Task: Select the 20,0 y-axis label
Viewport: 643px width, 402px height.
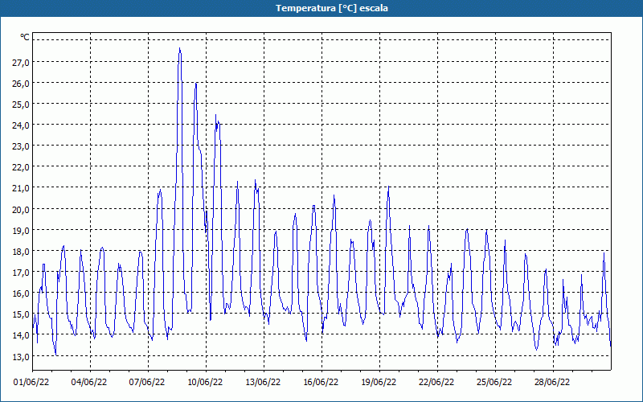Action: coord(21,209)
